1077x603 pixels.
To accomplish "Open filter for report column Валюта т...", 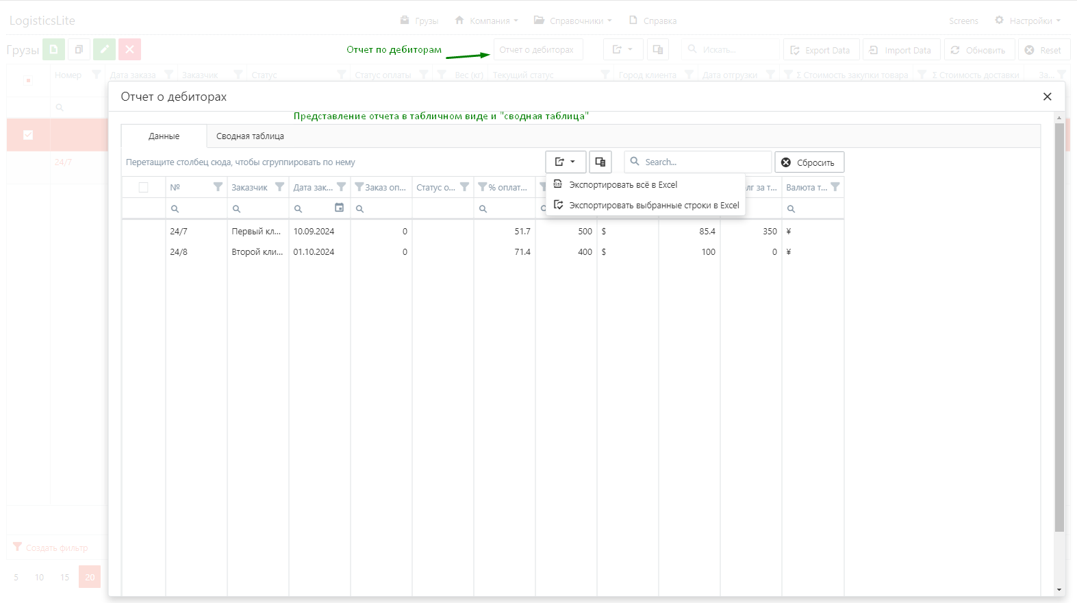I will tap(835, 187).
